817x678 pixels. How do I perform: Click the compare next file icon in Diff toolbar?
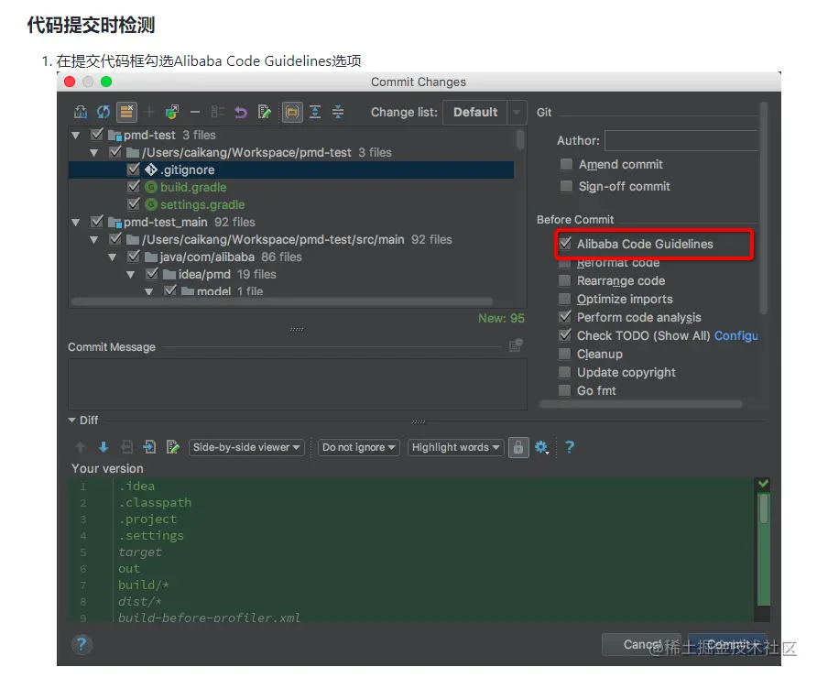pyautogui.click(x=149, y=446)
